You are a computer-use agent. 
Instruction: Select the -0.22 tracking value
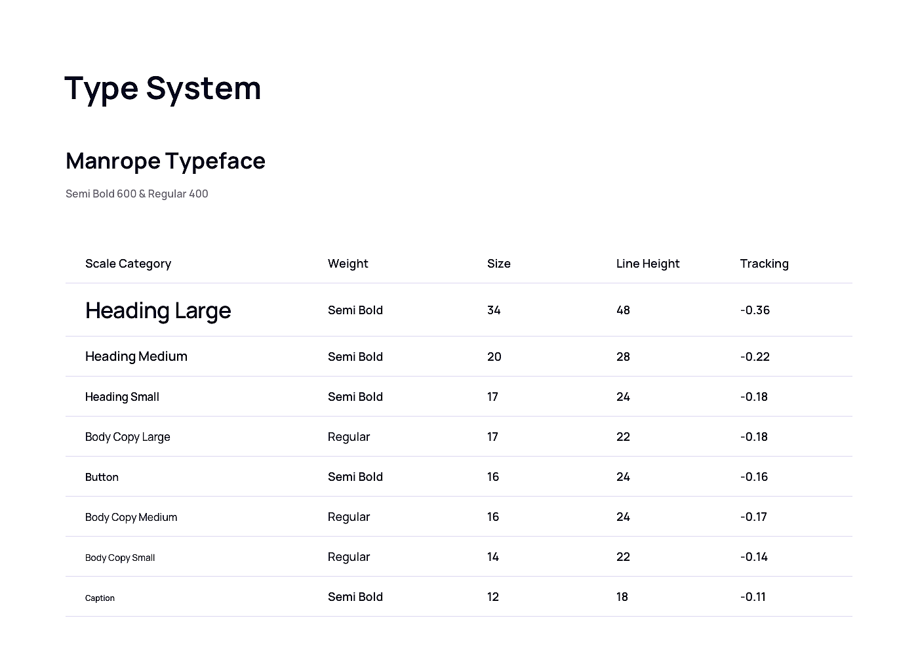[x=755, y=357]
